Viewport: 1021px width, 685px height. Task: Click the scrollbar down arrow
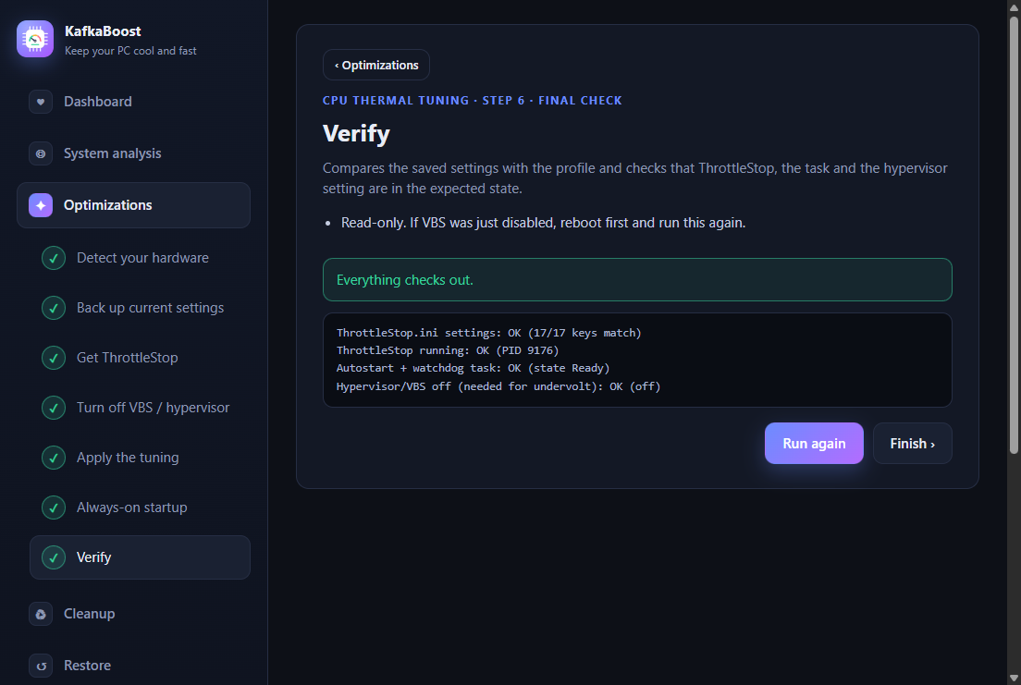[1014, 678]
